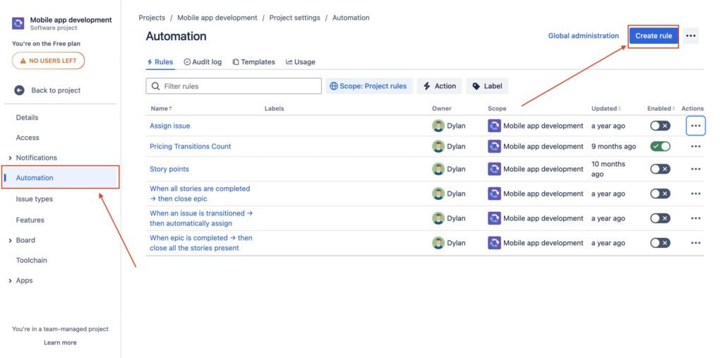The image size is (720, 358).
Task: Click Dylan's avatar in Pricing Transitions Count row
Action: pos(438,146)
